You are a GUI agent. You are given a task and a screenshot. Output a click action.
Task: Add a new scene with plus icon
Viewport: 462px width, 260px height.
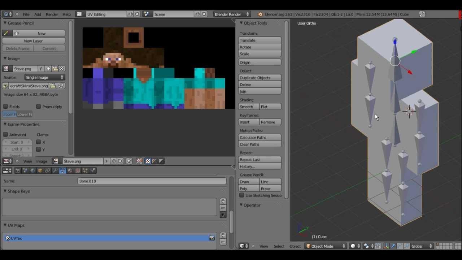tap(198, 14)
